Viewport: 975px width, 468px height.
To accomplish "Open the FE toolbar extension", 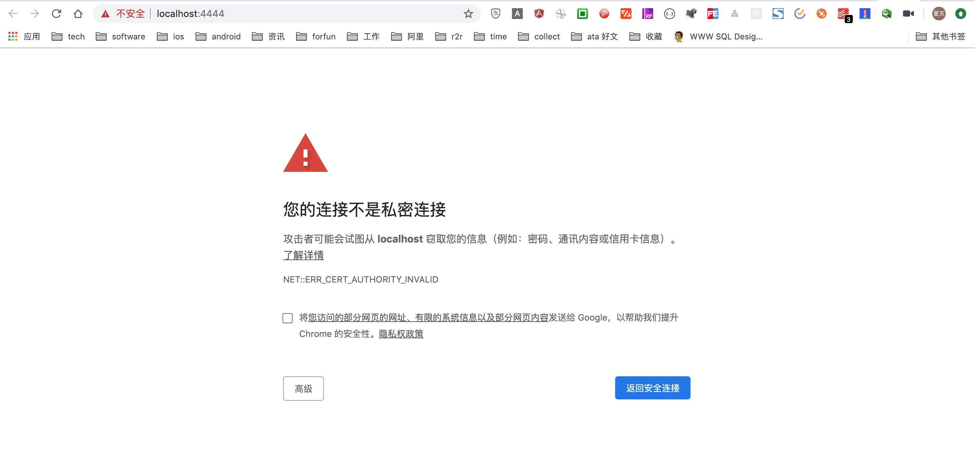I will [713, 14].
